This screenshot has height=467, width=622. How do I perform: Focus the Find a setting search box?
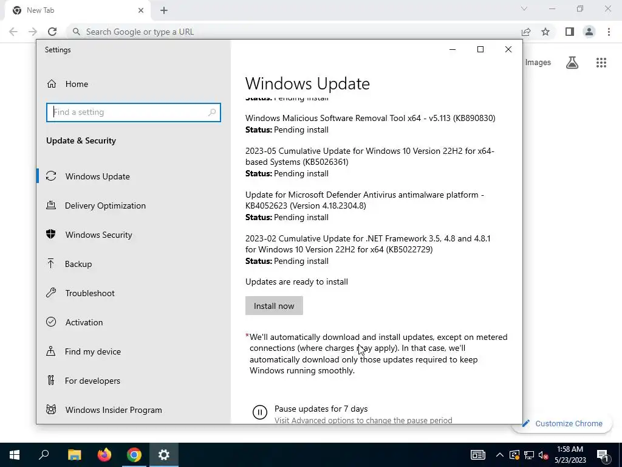click(x=133, y=112)
